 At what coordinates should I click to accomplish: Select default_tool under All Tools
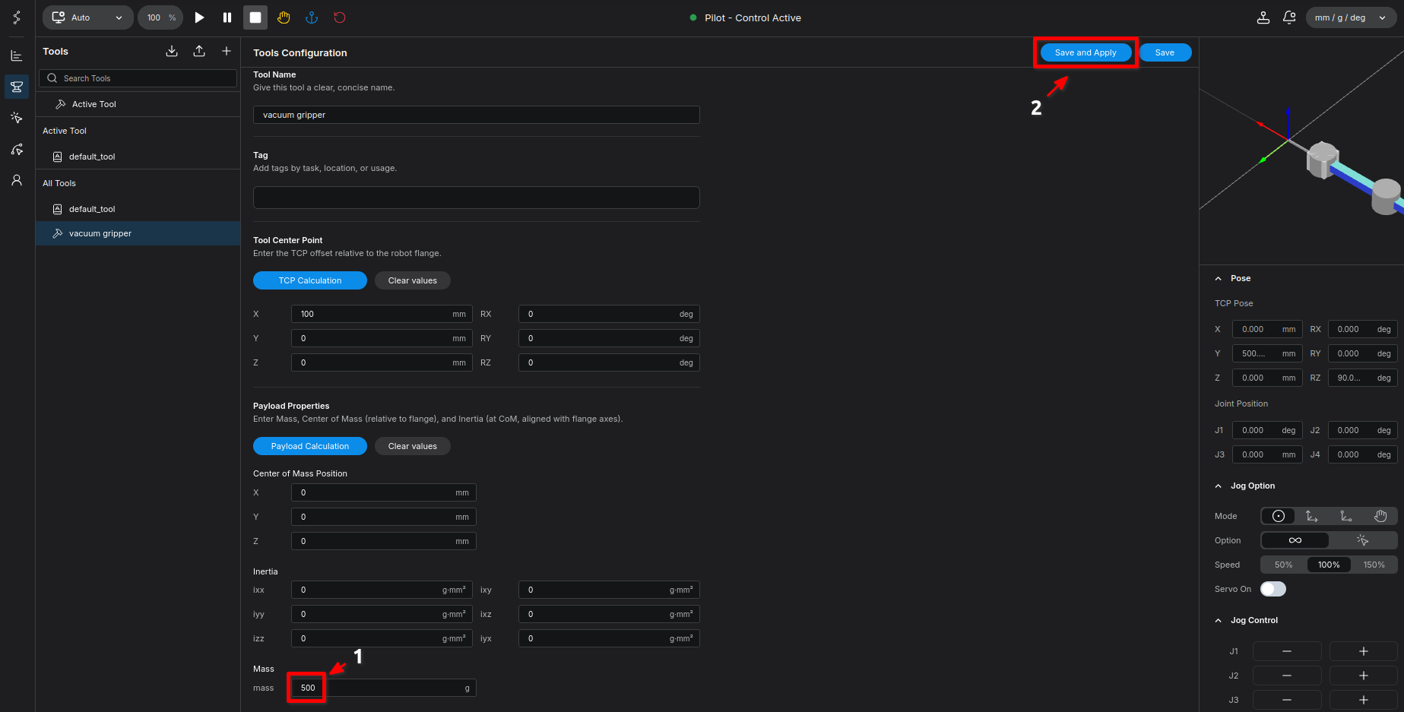click(x=92, y=209)
